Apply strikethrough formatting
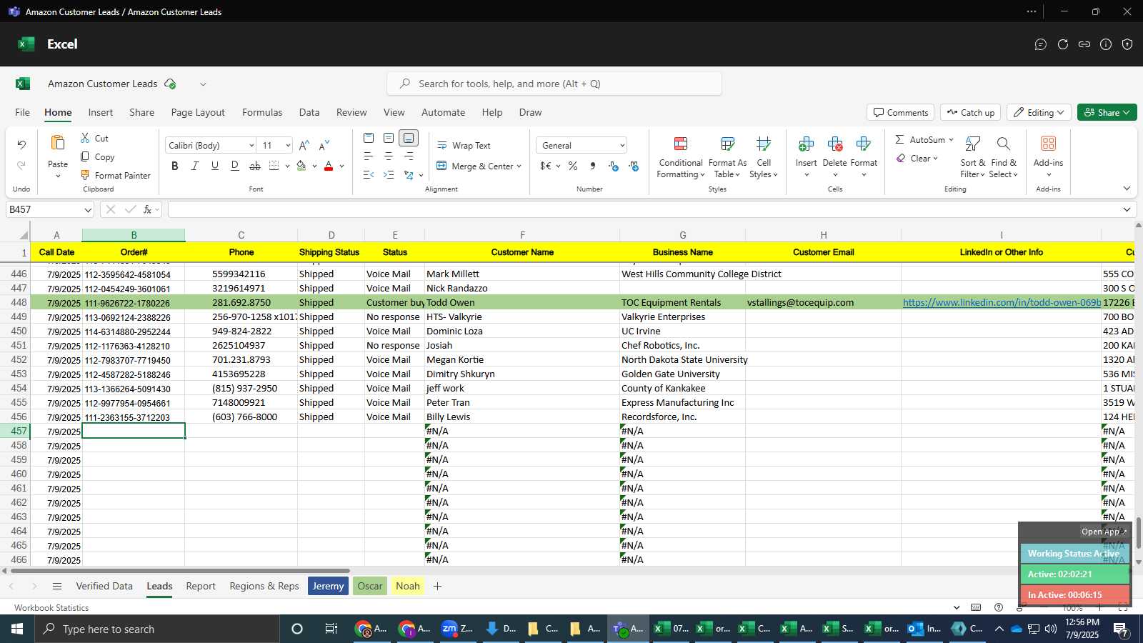1143x643 pixels. (x=255, y=166)
